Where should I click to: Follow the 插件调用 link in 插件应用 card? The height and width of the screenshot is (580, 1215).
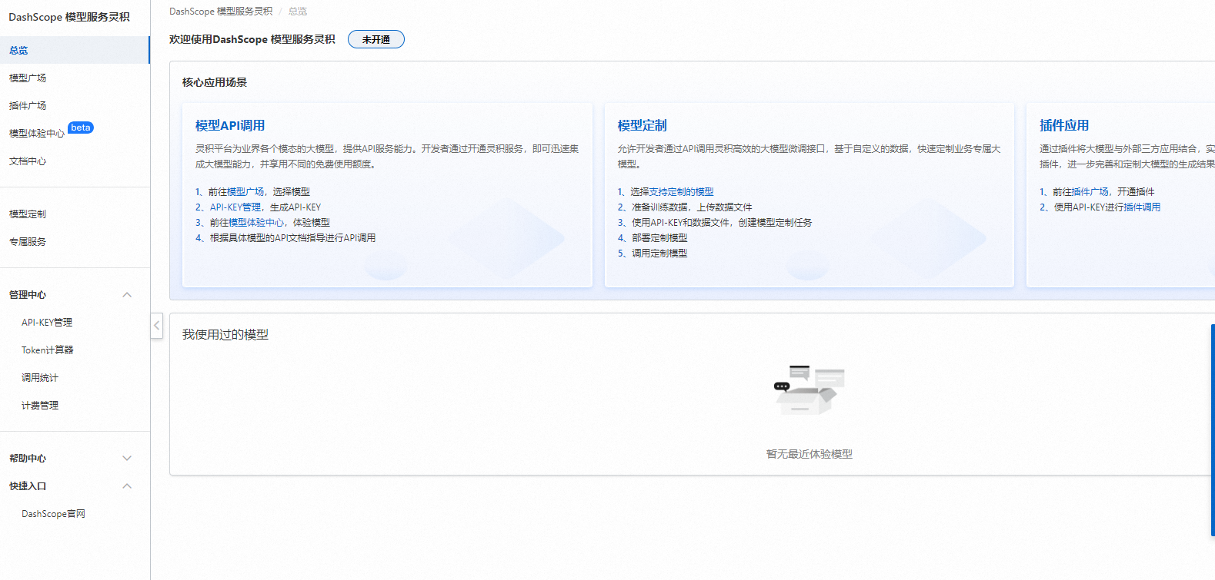(x=1142, y=207)
